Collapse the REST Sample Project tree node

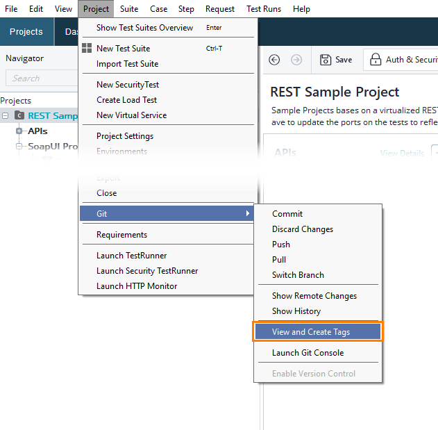coord(6,115)
